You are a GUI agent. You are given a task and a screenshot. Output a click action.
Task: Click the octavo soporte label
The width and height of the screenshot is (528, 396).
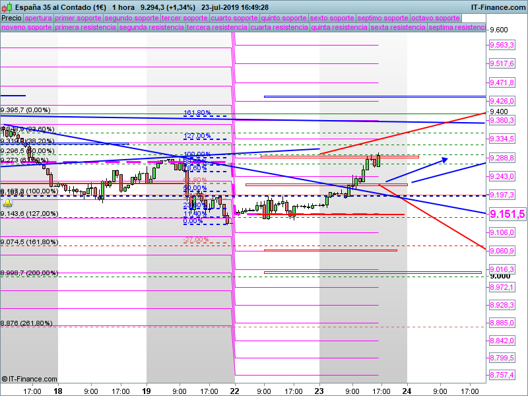pos(436,18)
